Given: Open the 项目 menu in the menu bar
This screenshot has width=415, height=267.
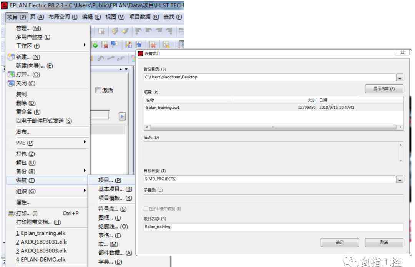Looking at the screenshot, I should click(16, 17).
